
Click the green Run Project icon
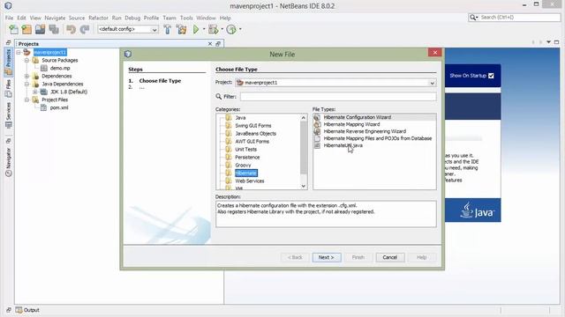196,29
